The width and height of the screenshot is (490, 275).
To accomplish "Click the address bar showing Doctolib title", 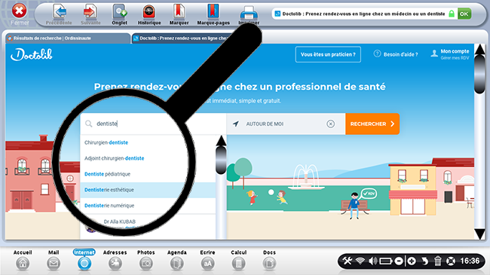I will tap(364, 14).
